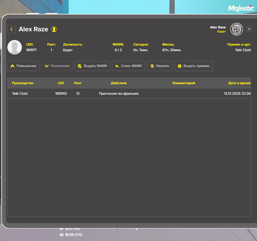Open the gray avatar placeholder picture
The width and height of the screenshot is (257, 241).
point(14,47)
